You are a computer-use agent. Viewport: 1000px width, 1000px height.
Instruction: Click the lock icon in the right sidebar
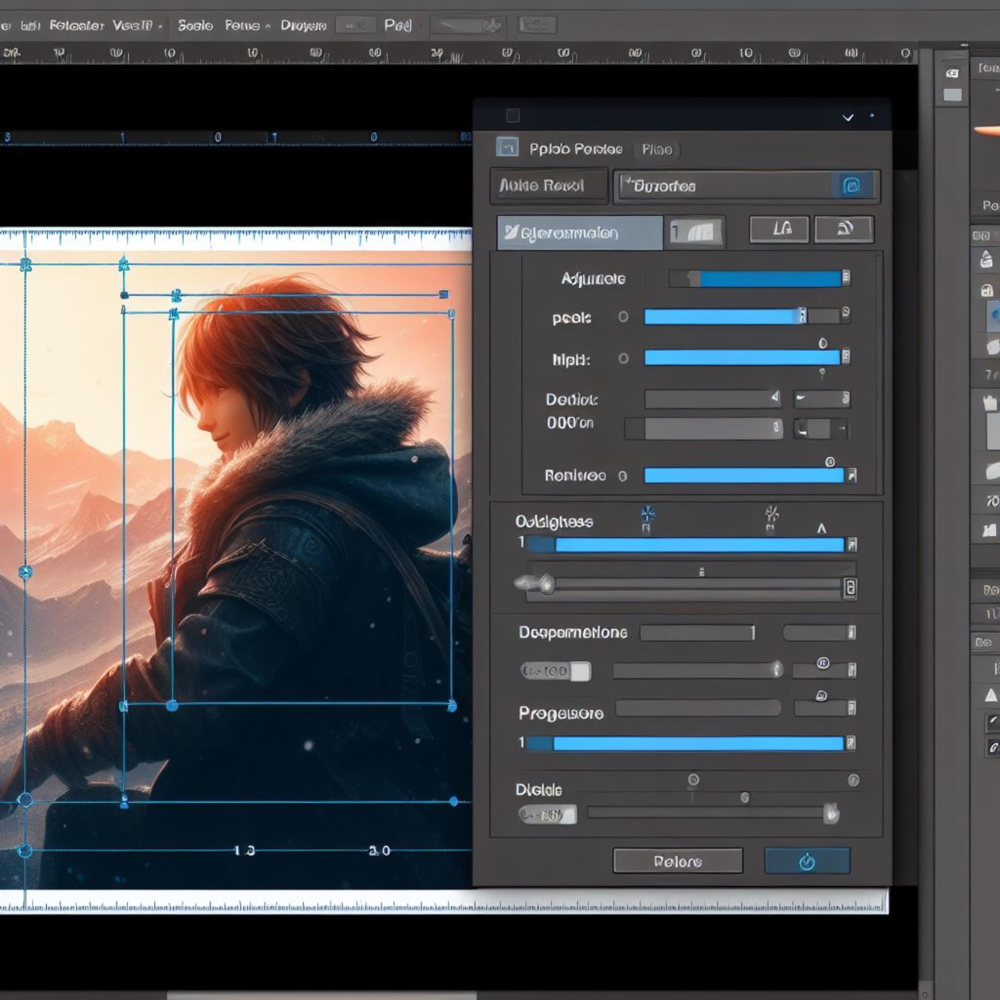[x=986, y=290]
